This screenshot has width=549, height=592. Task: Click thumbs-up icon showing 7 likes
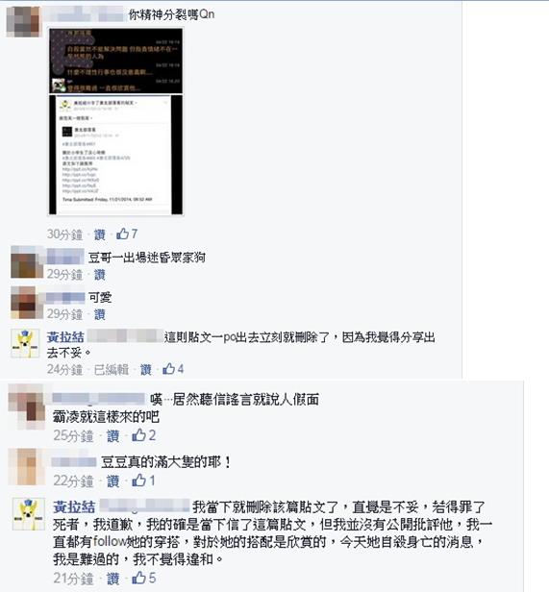[x=123, y=234]
